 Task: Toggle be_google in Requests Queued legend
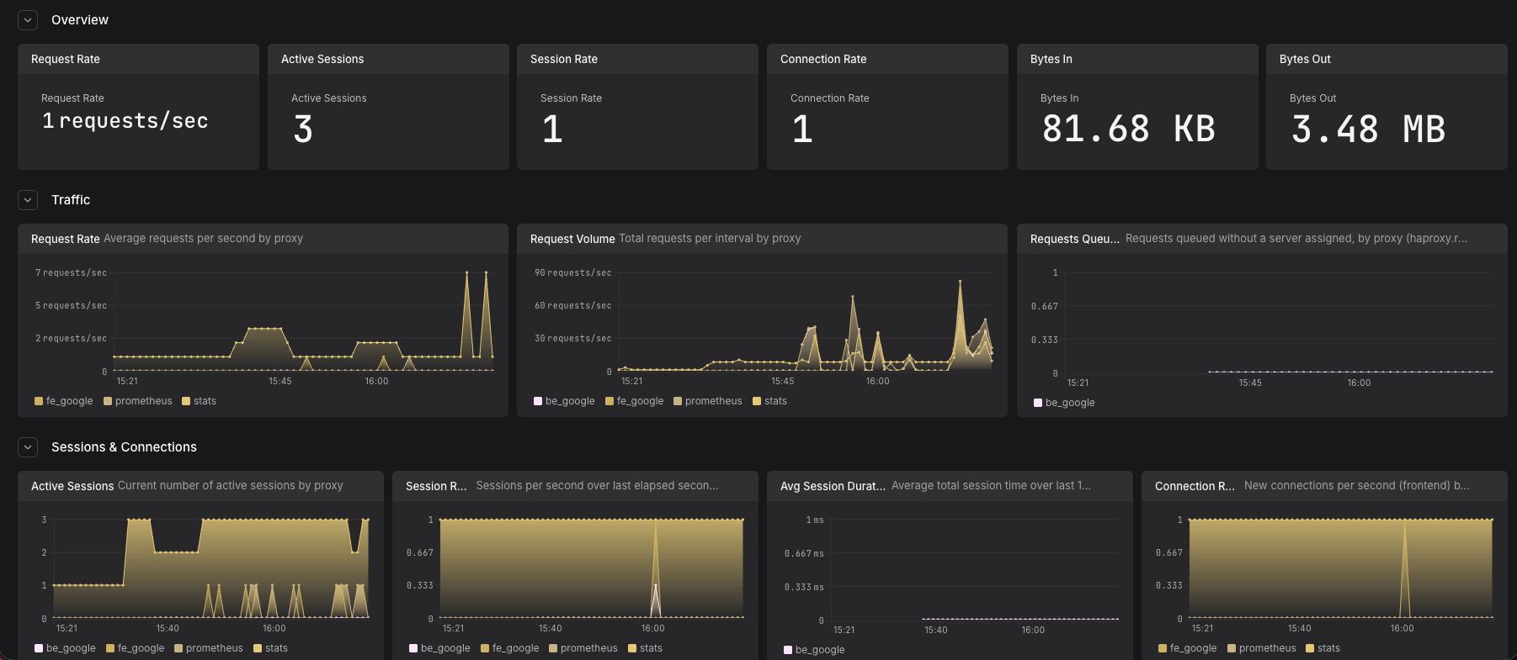[1064, 403]
